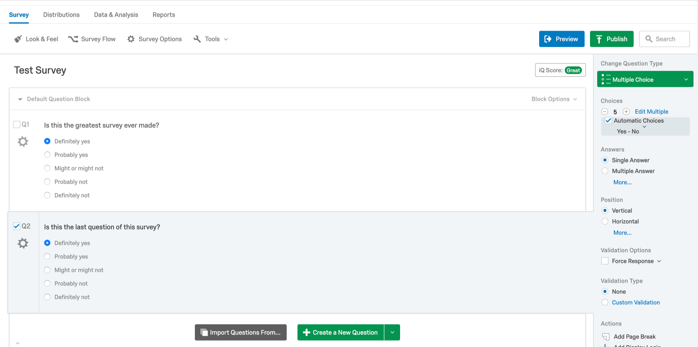Image resolution: width=698 pixels, height=347 pixels.
Task: Click the Preview button
Action: click(562, 39)
